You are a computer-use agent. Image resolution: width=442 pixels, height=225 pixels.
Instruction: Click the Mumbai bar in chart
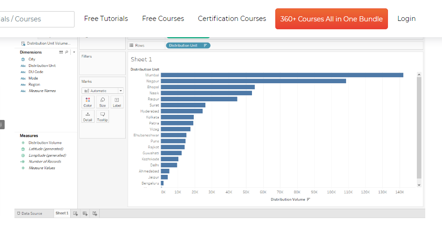coord(282,75)
